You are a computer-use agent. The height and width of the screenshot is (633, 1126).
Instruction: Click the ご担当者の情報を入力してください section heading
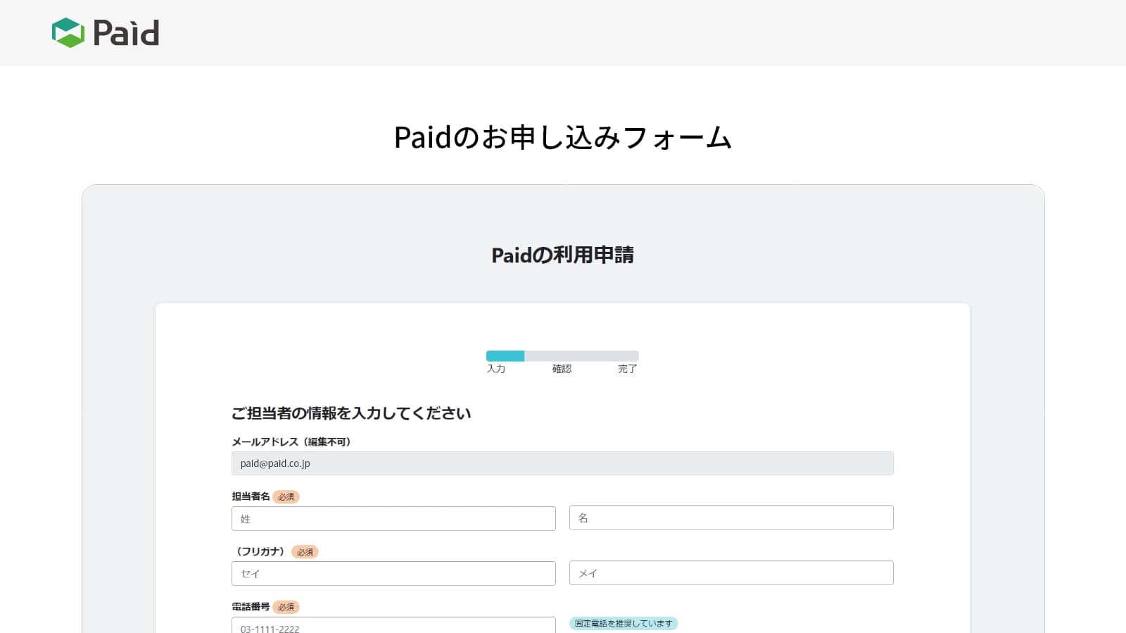(x=351, y=414)
